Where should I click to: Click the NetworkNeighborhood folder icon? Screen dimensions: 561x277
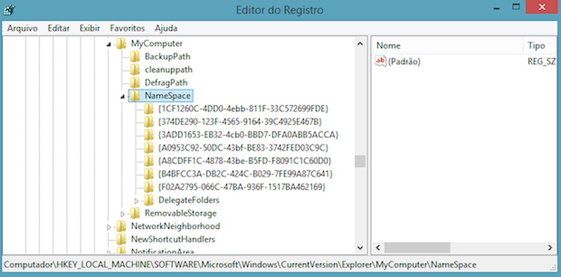(121, 226)
